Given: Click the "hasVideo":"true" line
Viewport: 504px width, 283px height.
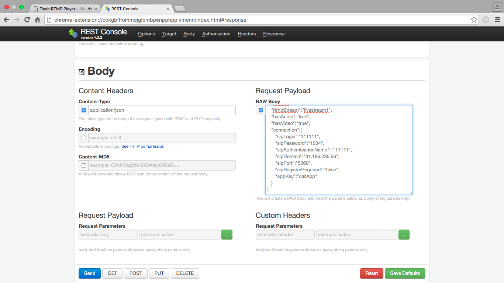Looking at the screenshot, I should pyautogui.click(x=290, y=123).
